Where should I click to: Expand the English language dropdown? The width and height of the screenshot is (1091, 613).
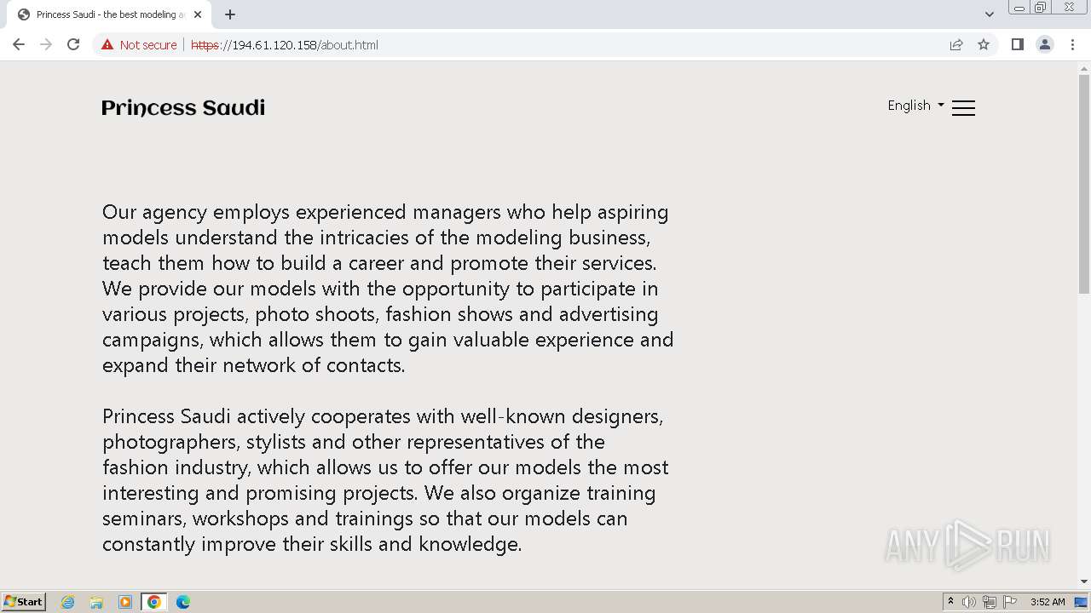pyautogui.click(x=915, y=106)
